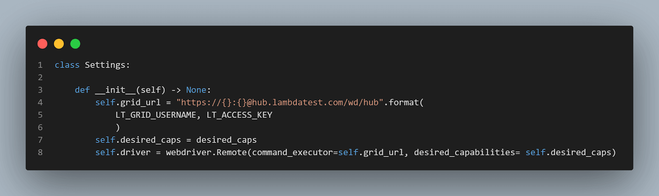Click the command_executor argument
This screenshot has height=196, width=659.
pyautogui.click(x=292, y=152)
